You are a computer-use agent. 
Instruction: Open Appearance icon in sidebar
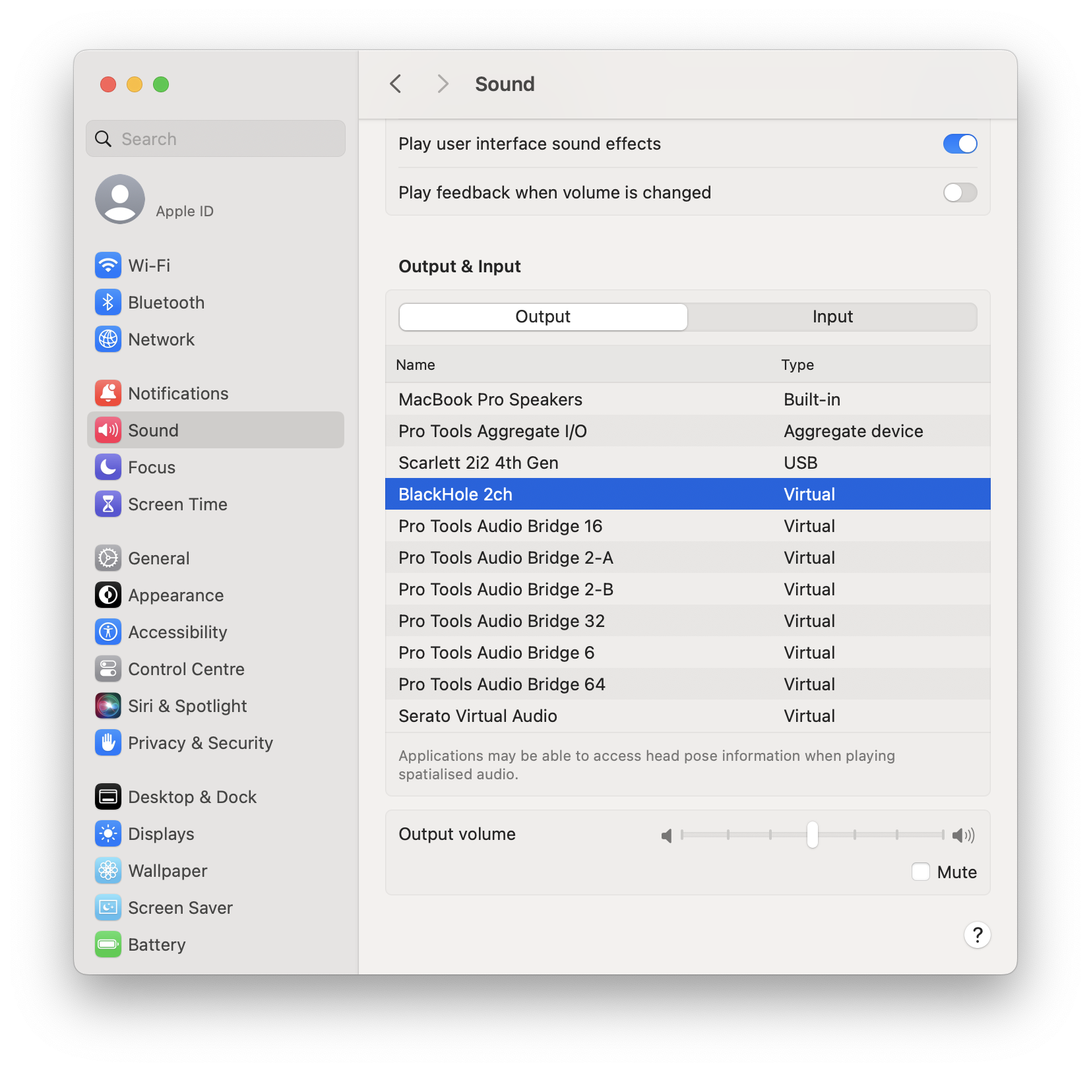(108, 595)
